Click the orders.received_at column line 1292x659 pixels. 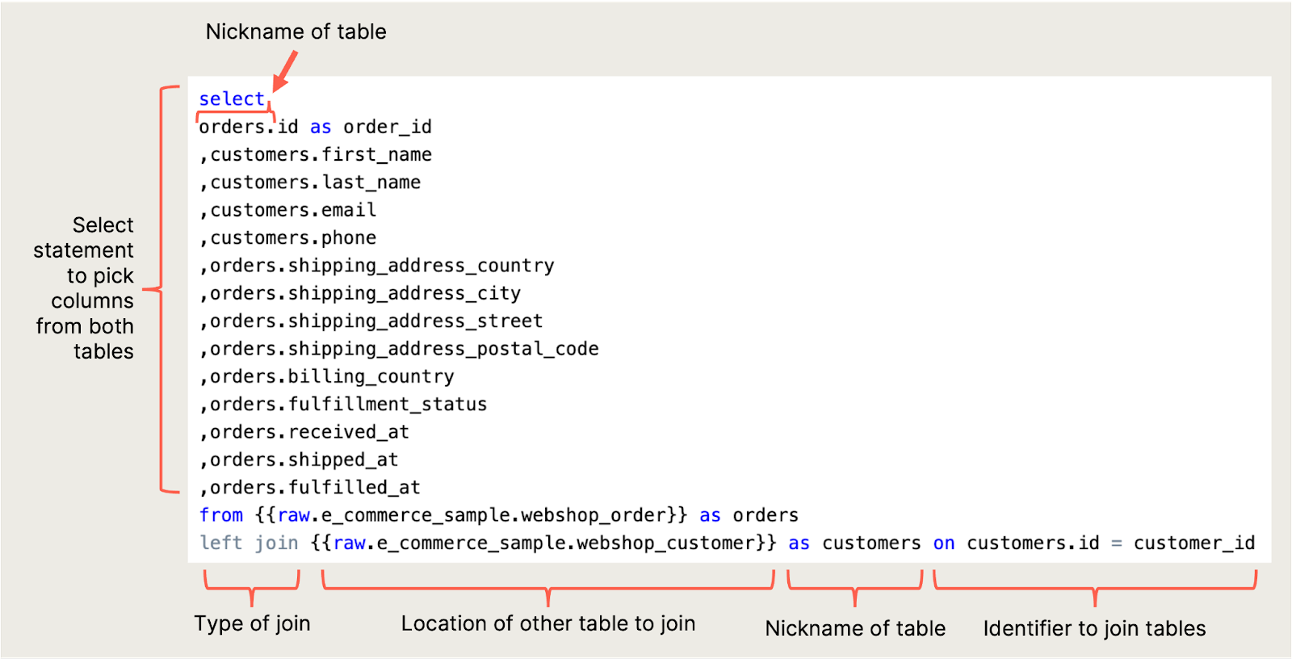(x=305, y=432)
